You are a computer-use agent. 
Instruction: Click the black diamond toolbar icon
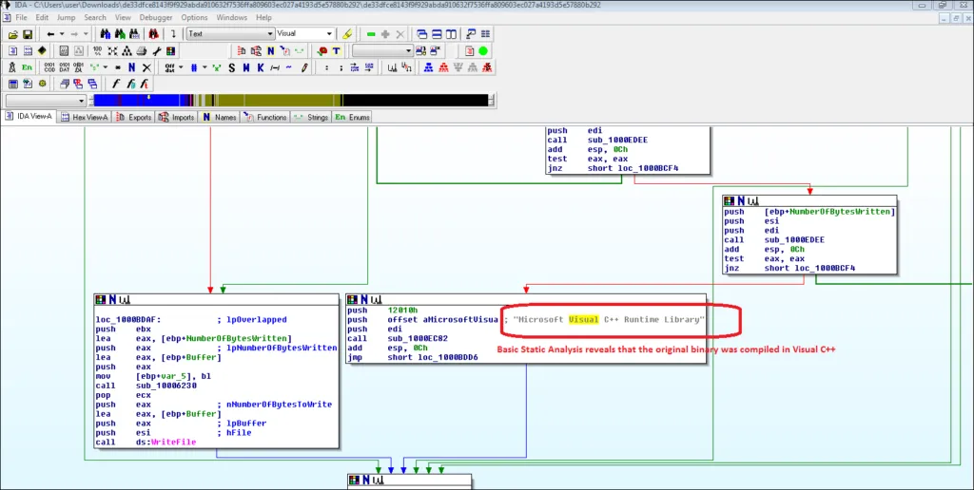click(42, 51)
